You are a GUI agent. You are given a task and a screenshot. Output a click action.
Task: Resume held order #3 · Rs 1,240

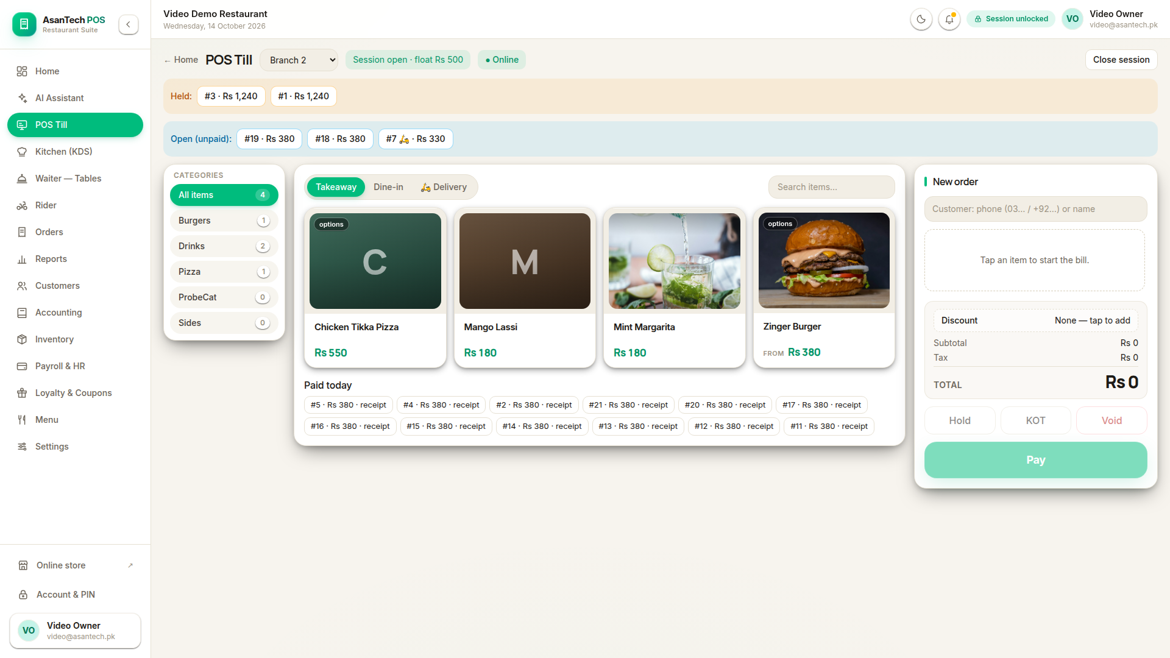coord(231,96)
